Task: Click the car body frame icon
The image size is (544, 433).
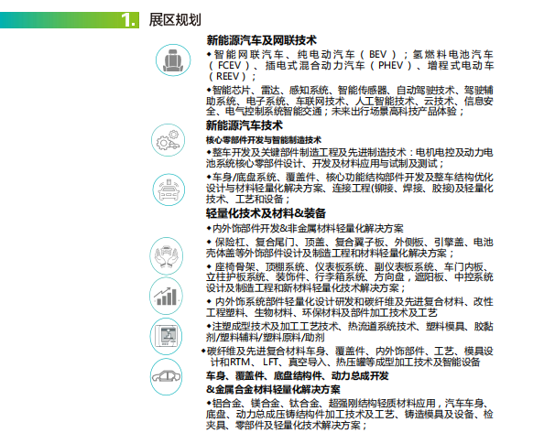Action: (166, 377)
